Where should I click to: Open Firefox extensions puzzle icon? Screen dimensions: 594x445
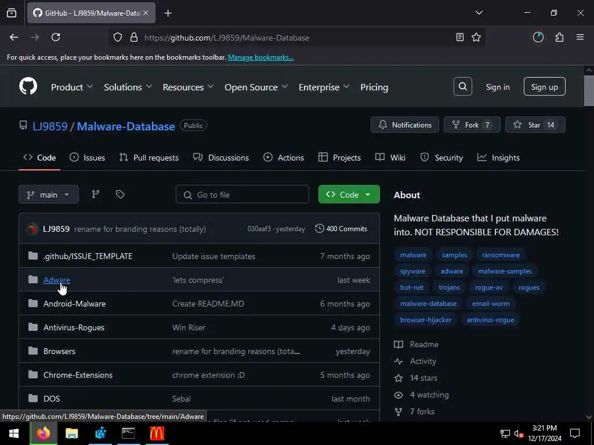point(559,37)
